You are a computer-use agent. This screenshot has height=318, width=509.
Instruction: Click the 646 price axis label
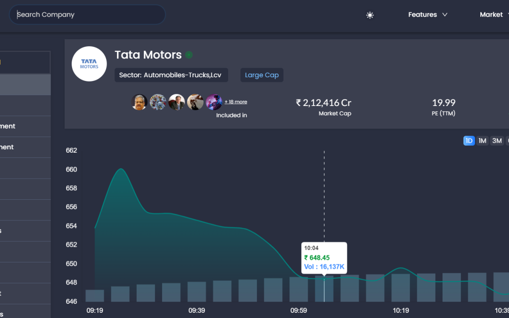tap(72, 302)
